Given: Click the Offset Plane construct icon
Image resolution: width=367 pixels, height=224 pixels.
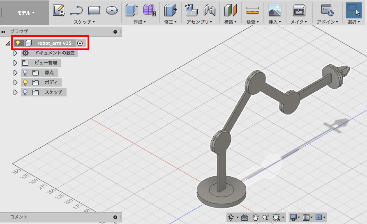Looking at the screenshot, I should pyautogui.click(x=230, y=10).
